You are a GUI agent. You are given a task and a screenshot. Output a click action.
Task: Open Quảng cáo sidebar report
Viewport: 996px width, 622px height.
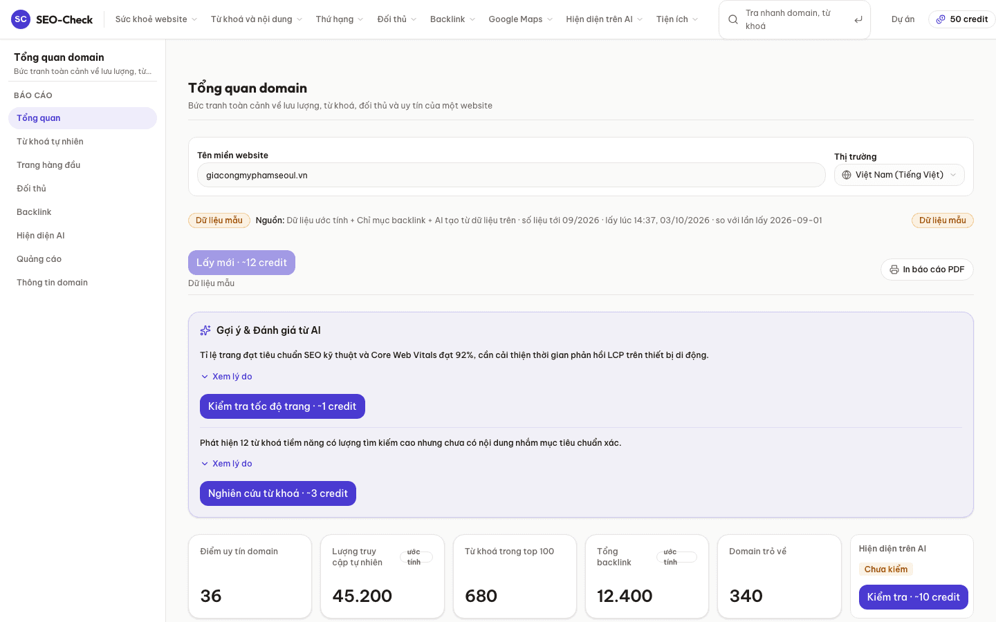tap(82, 259)
